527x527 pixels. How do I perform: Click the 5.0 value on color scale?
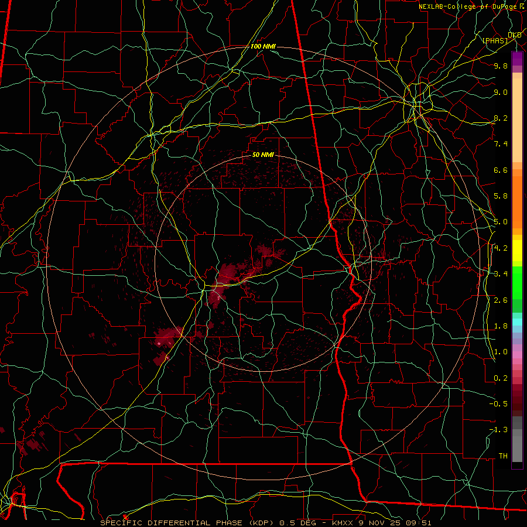click(x=501, y=222)
